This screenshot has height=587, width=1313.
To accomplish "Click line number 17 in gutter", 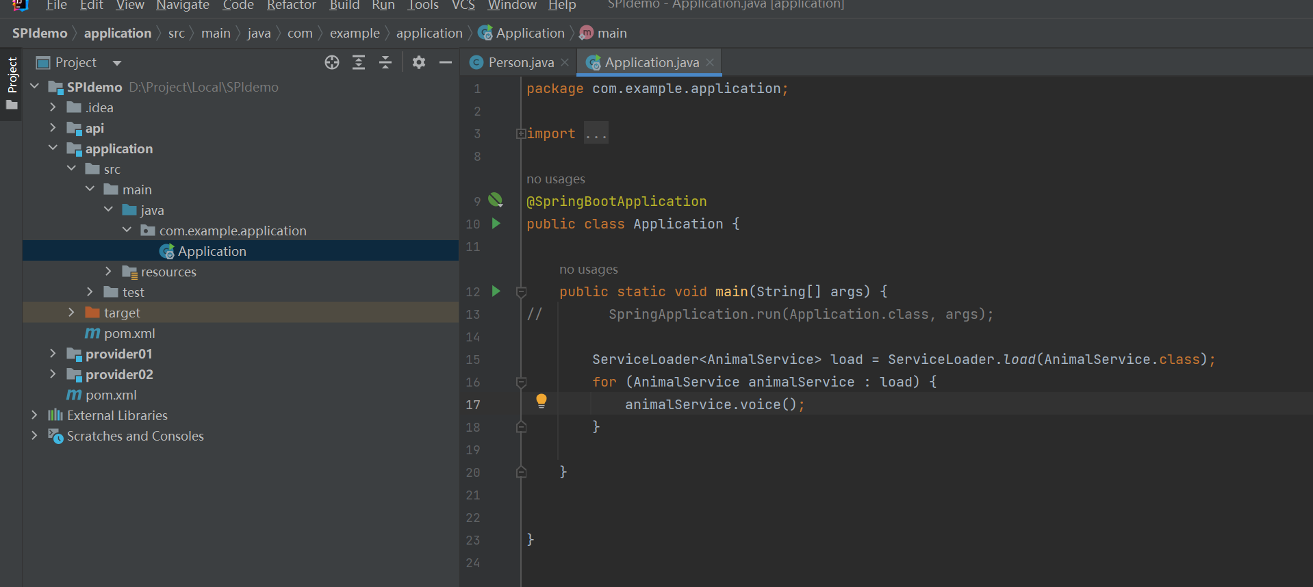I will [473, 404].
